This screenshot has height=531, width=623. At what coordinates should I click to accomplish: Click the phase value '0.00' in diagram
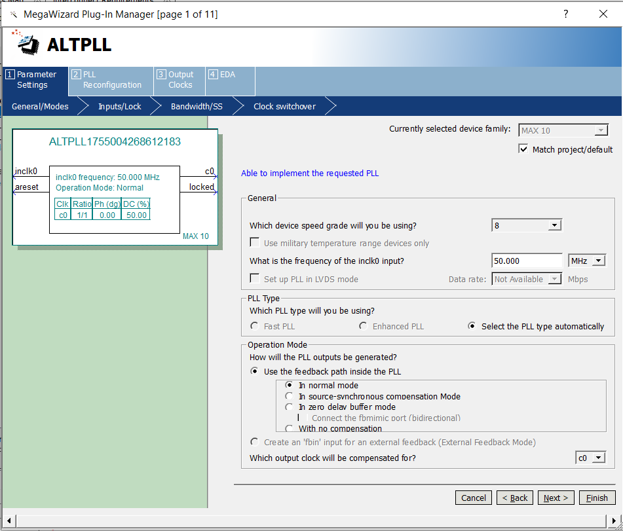[107, 215]
